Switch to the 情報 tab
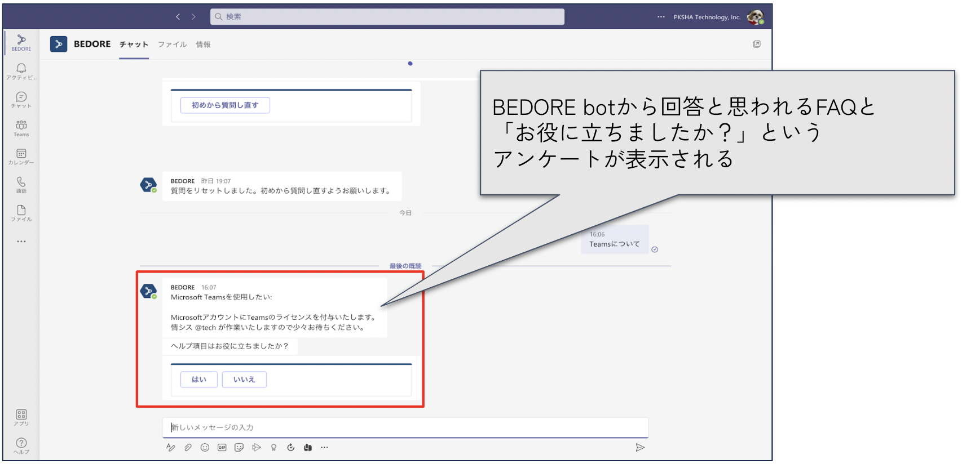Viewport: 962px width, 464px height. click(203, 44)
